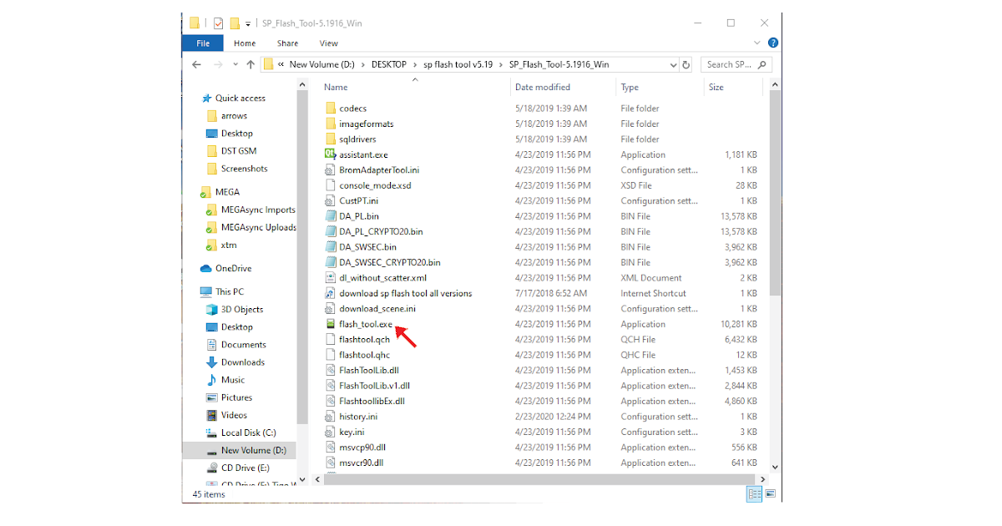
Task: Select key.ini file name
Action: click(352, 432)
